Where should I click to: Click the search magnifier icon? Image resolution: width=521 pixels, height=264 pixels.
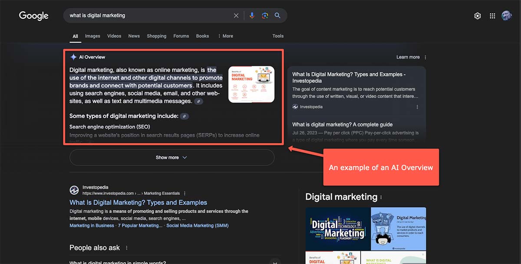tap(277, 15)
